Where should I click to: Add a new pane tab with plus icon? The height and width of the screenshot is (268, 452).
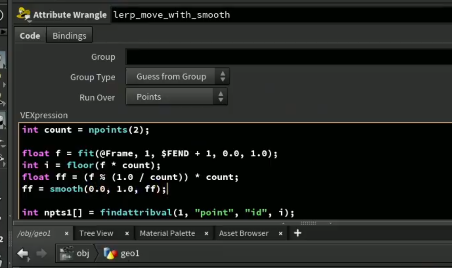pos(297,233)
